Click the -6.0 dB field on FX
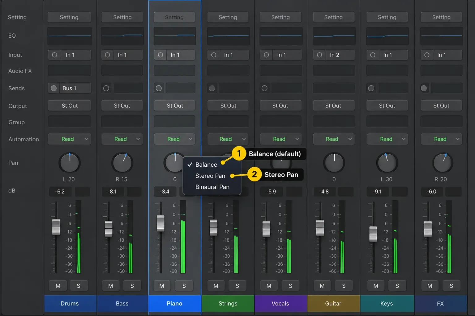475x316 pixels. click(431, 192)
